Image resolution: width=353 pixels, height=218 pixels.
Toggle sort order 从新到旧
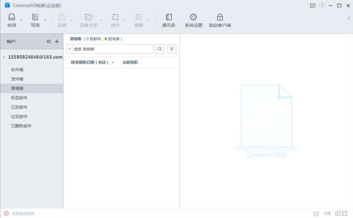pos(130,62)
